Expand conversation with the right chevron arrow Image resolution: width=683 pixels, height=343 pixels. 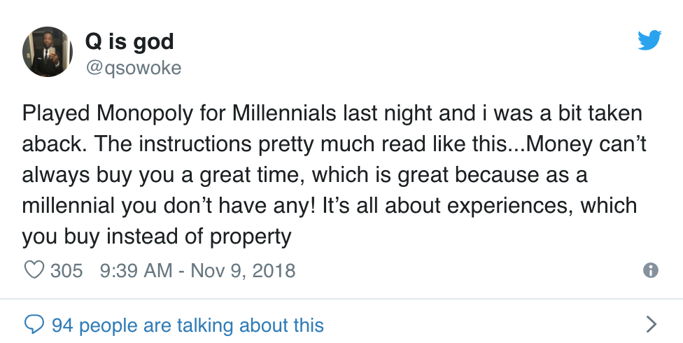pos(651,324)
